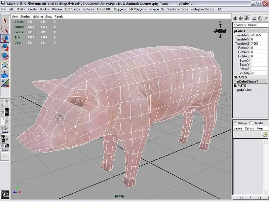Click the Translate Z value field
This screenshot has width=269, height=202.
click(x=259, y=44)
